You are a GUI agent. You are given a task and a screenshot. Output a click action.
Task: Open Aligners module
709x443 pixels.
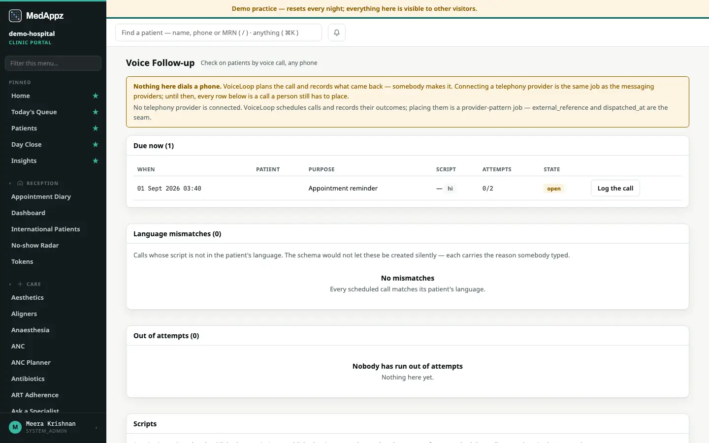click(x=24, y=314)
